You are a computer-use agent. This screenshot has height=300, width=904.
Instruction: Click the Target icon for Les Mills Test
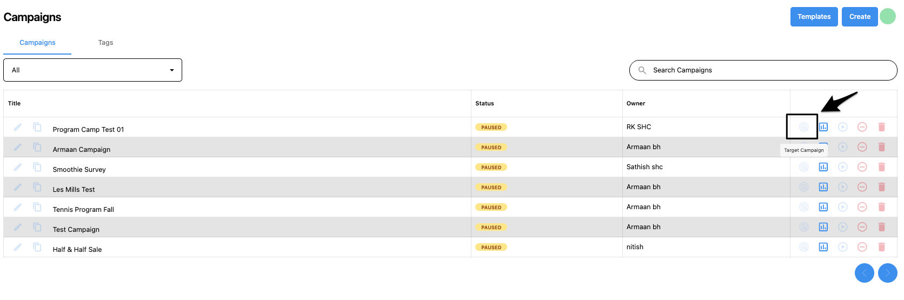(803, 187)
